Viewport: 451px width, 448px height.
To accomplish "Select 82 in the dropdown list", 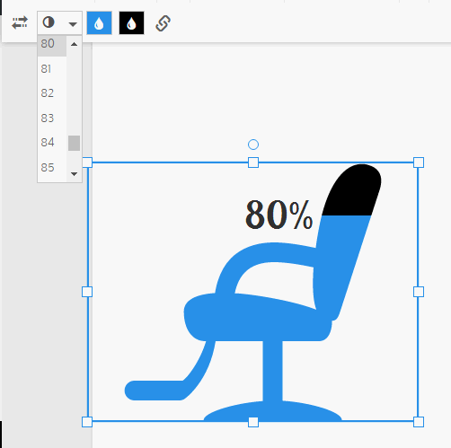I will pos(52,93).
